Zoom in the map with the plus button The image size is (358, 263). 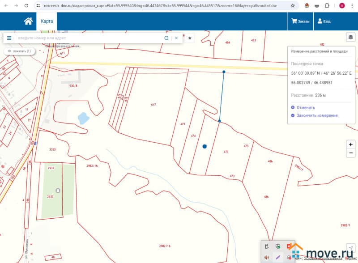[350, 144]
